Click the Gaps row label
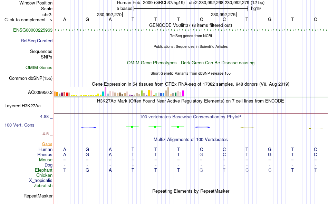Screen dimensions: 328x204 tap(47, 144)
